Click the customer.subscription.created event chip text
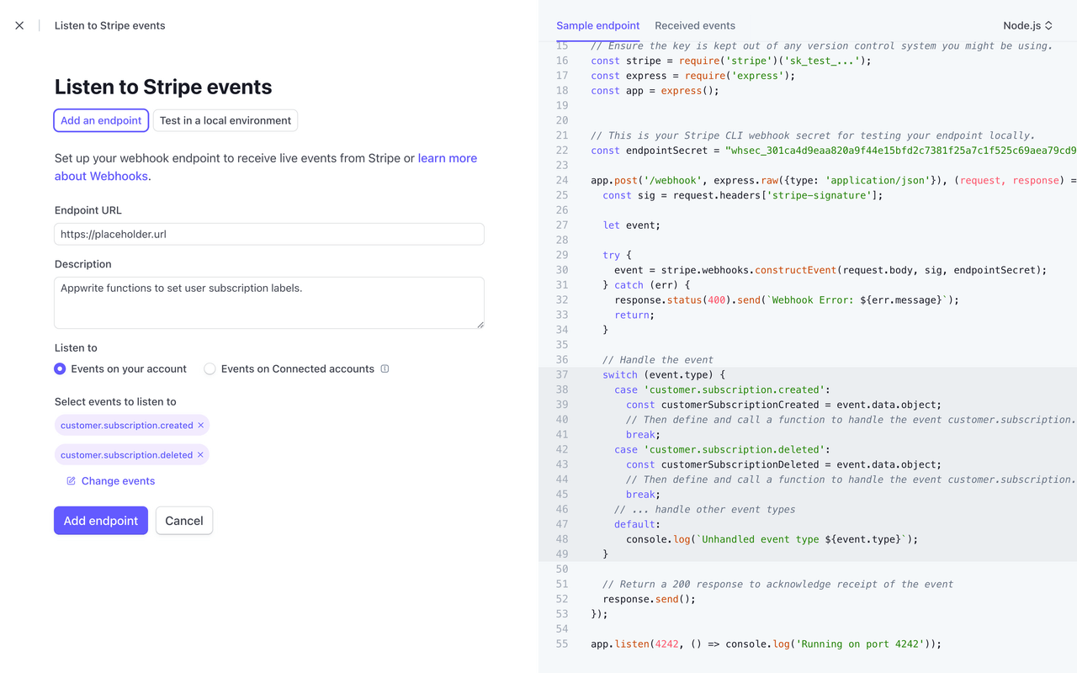Screen dimensions: 1077x673 click(x=126, y=426)
